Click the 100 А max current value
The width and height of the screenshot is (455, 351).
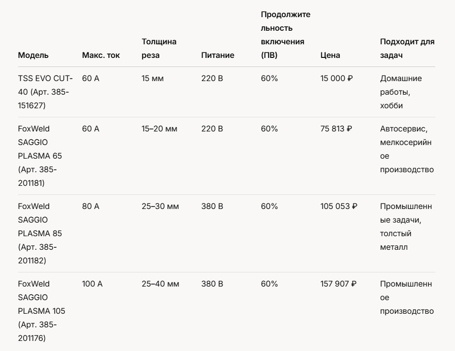tap(92, 284)
